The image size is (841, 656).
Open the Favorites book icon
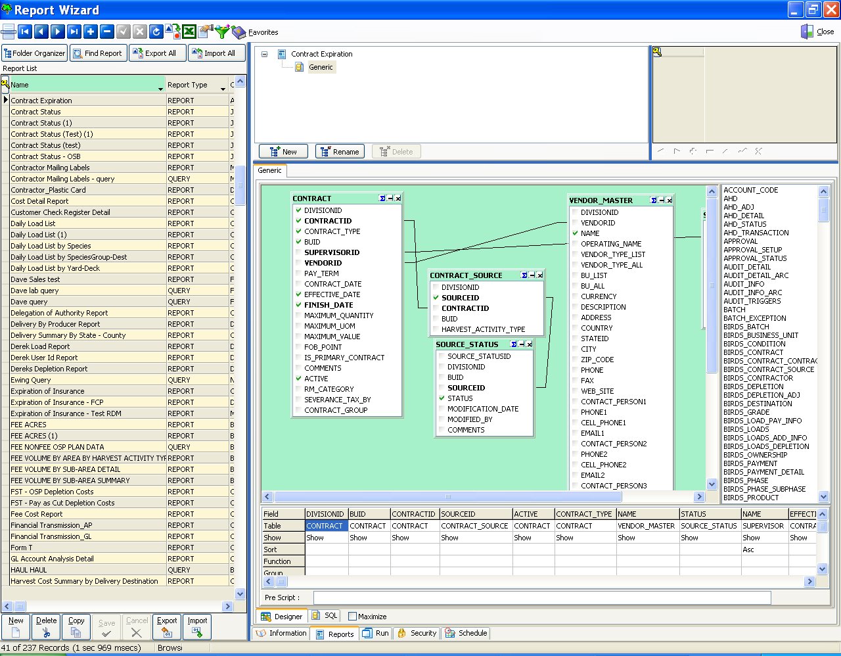[x=239, y=32]
